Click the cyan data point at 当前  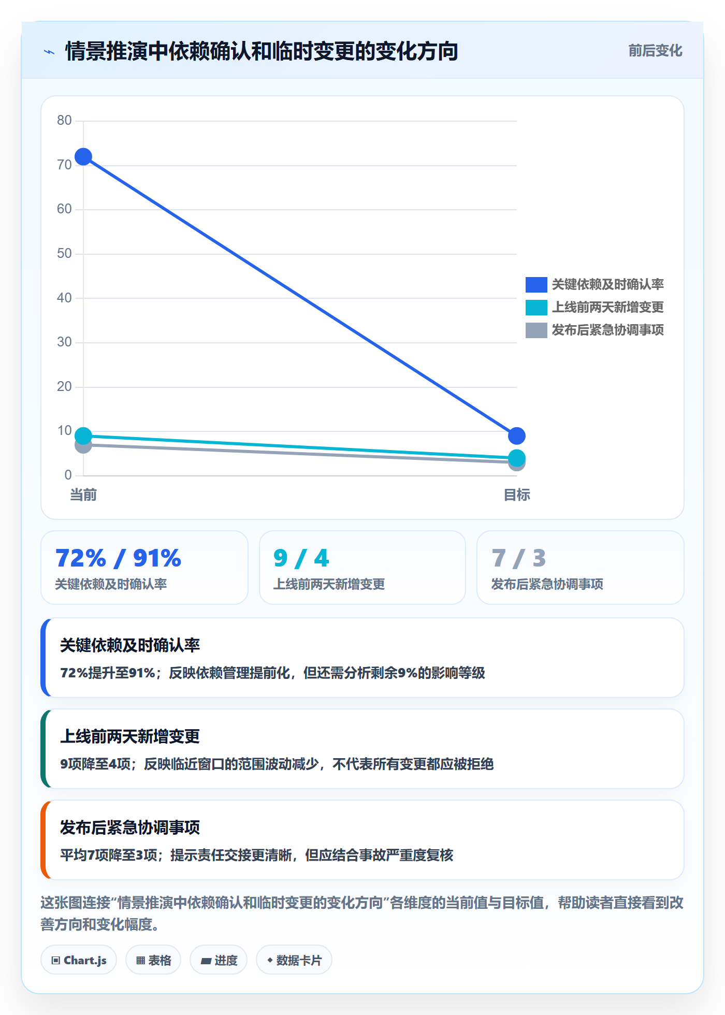click(x=83, y=436)
